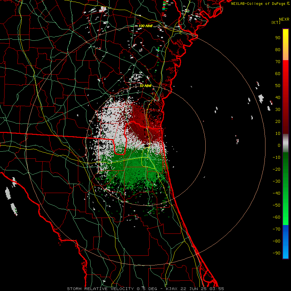Click the [KT] units label
291x291 pixels.
[276, 22]
